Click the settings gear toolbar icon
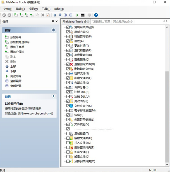170x172 pixels. 89,15
